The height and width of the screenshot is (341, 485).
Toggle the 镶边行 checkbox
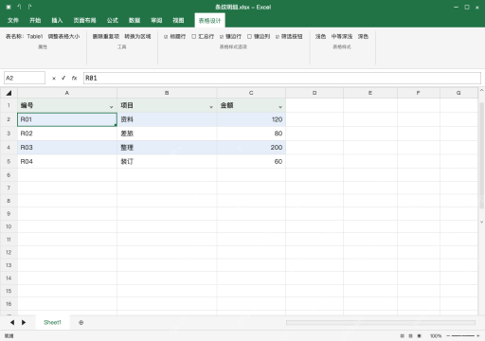(222, 37)
